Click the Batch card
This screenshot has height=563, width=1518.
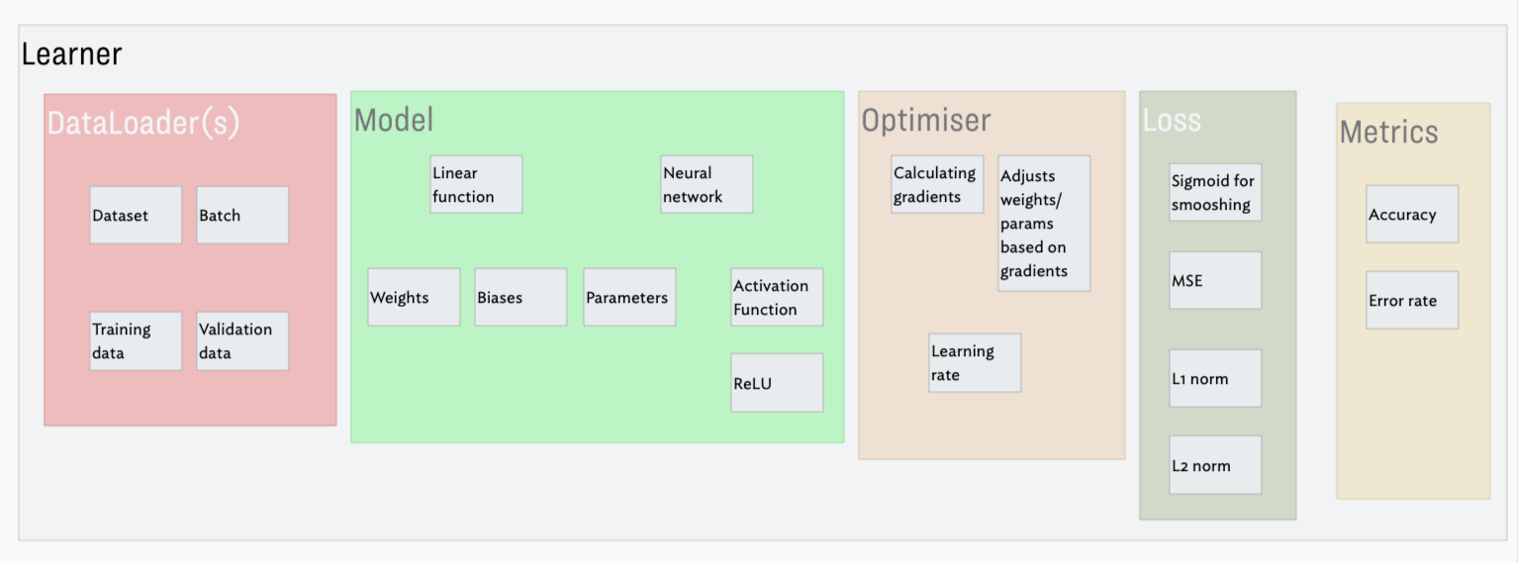[242, 215]
